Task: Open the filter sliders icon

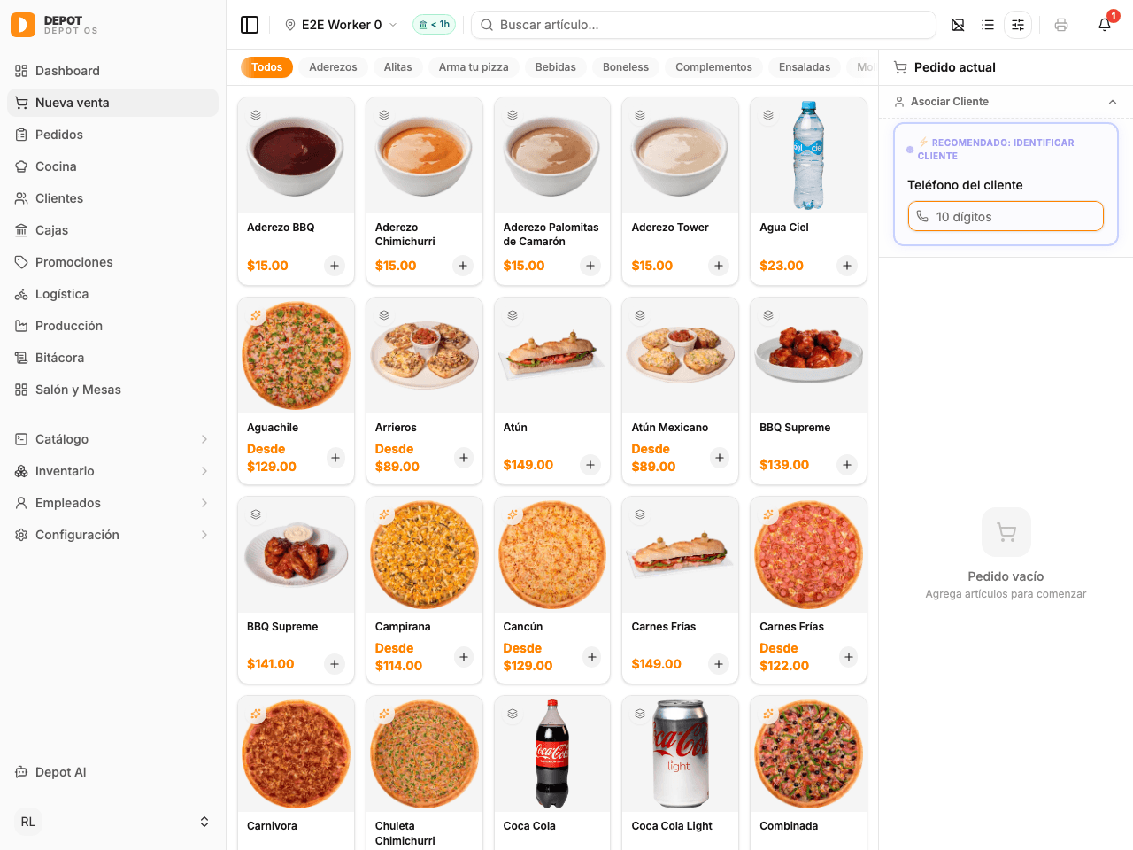Action: (1018, 25)
